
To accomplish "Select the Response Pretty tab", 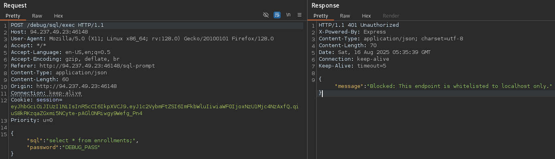I will pyautogui.click(x=321, y=16).
